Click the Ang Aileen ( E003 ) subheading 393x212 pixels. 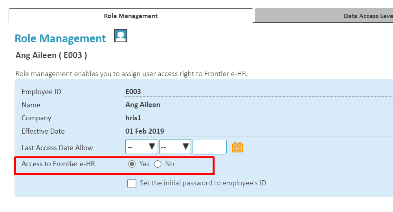[51, 55]
